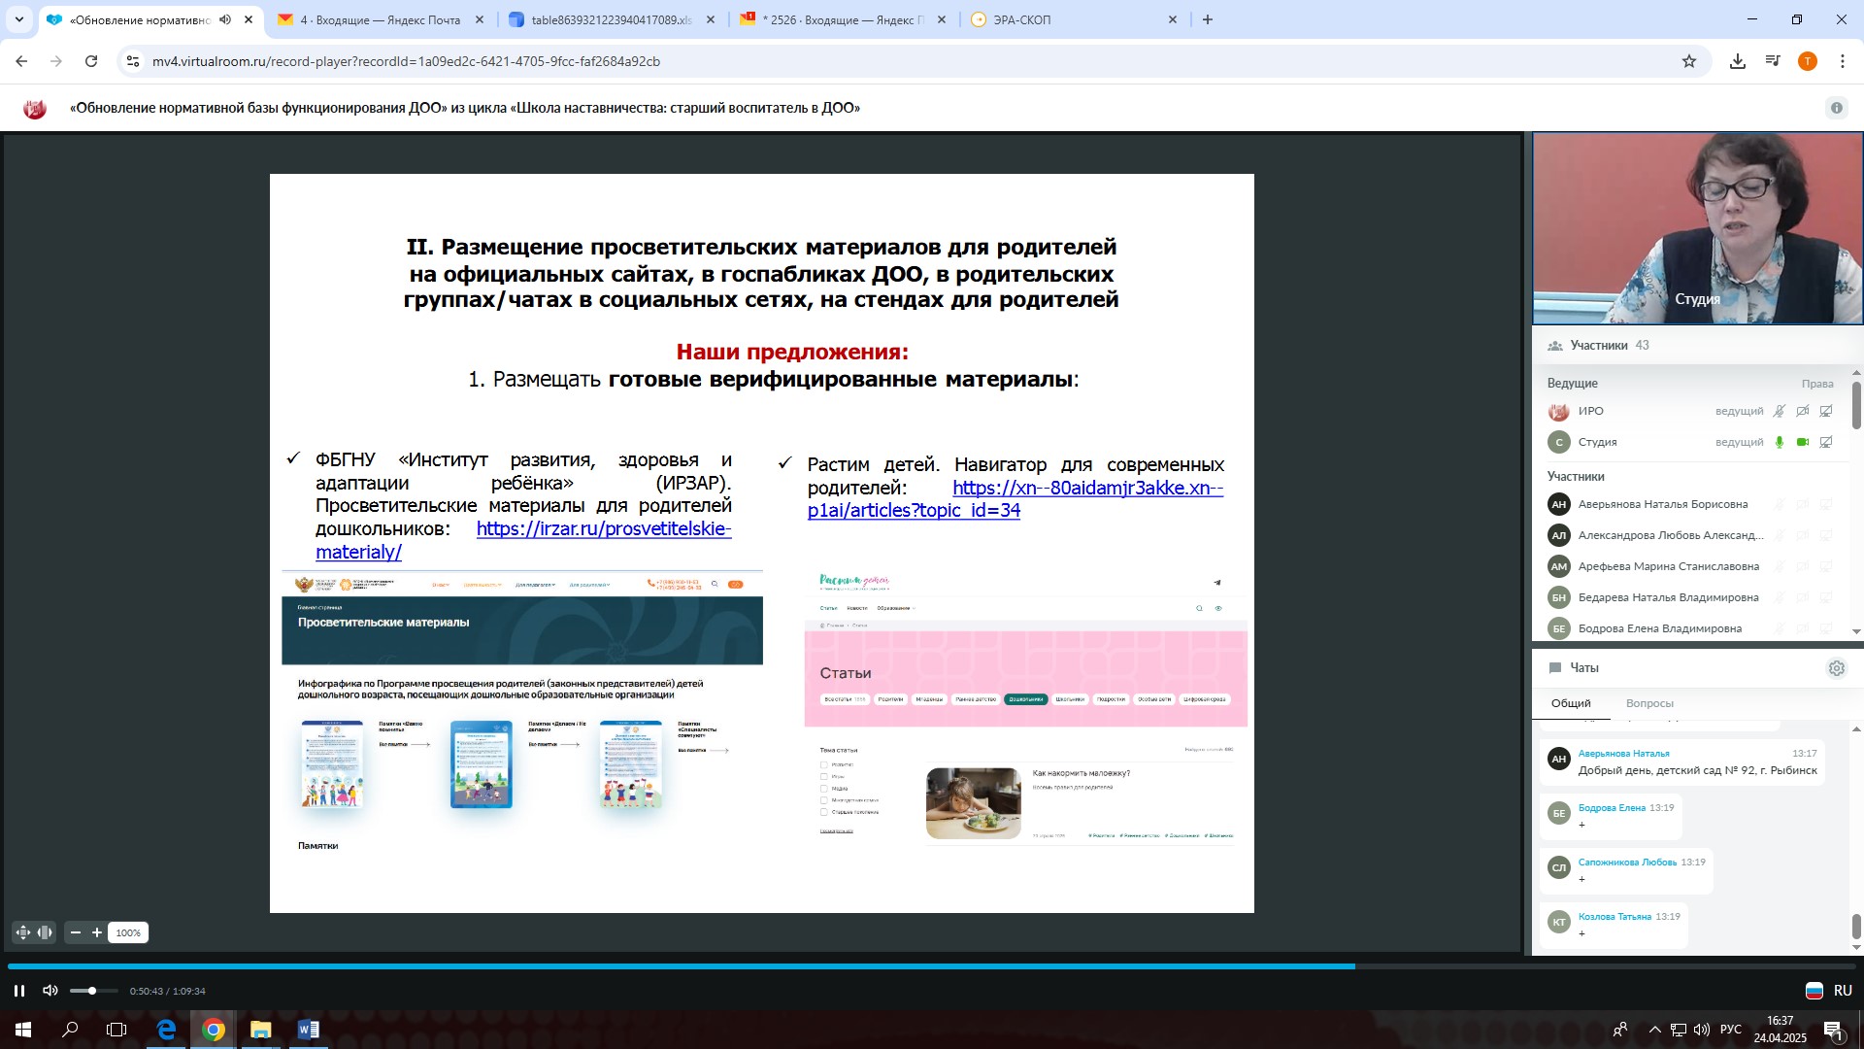Toggle screen share for Бодрова Елена Владимировна
The image size is (1864, 1049).
click(x=1826, y=628)
